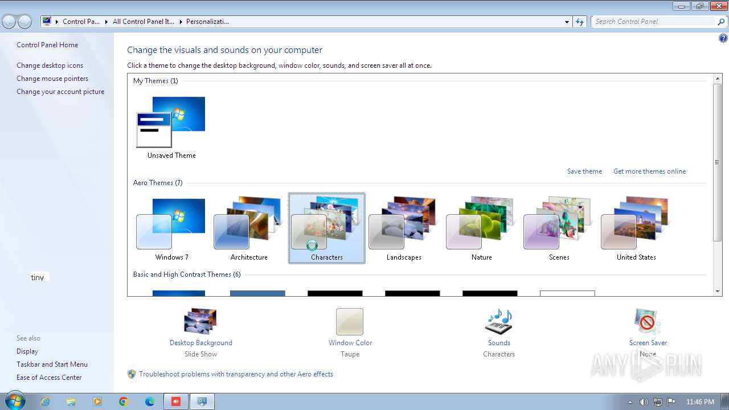
Task: Click the My Themes (1) heading
Action: pyautogui.click(x=155, y=81)
